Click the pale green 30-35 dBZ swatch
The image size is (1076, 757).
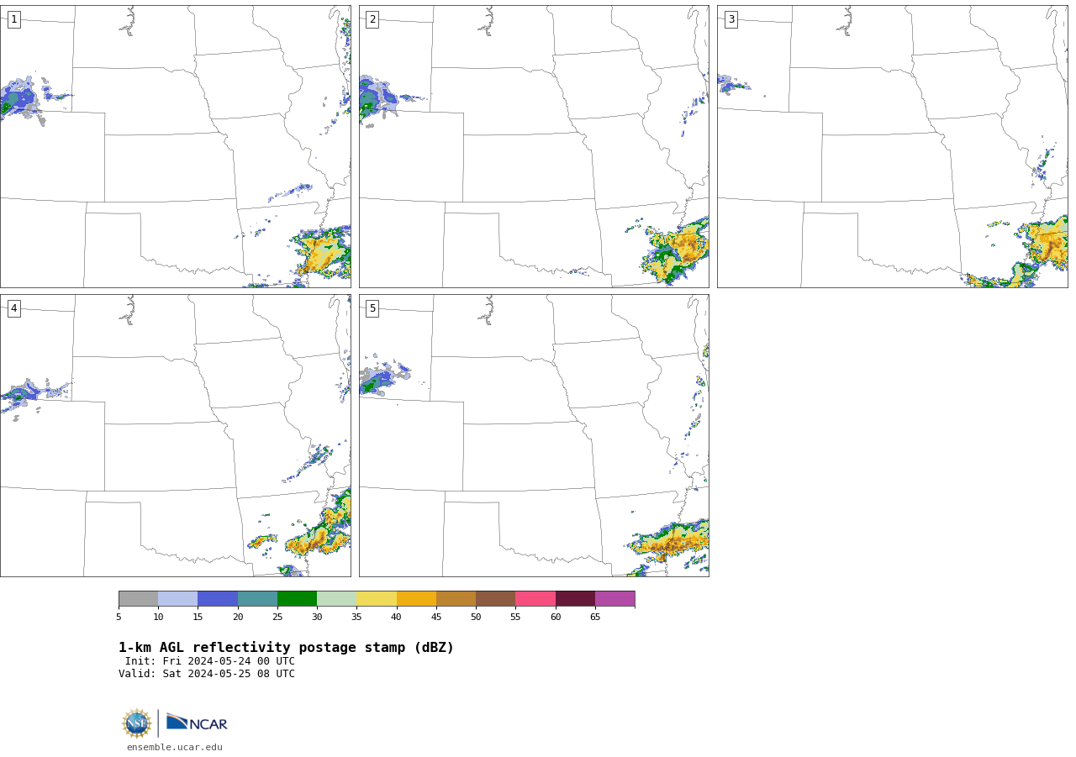336,599
